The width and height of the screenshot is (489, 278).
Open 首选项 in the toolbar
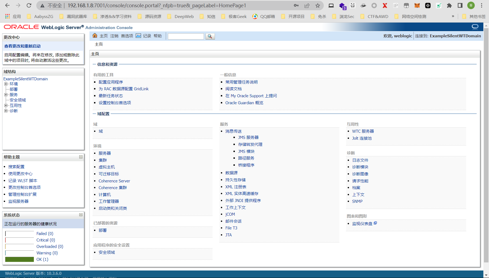coord(127,36)
